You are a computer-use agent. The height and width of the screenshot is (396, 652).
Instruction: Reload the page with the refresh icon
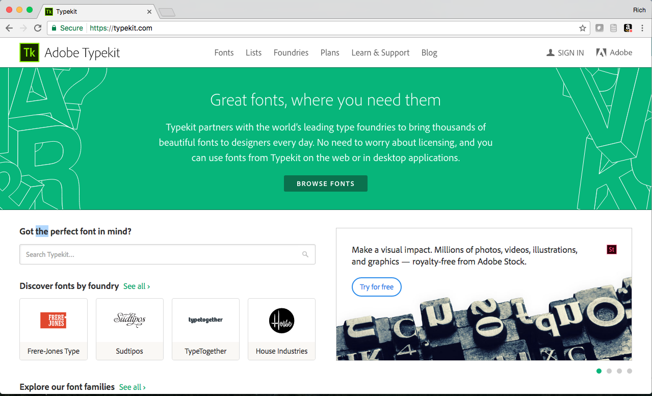pyautogui.click(x=37, y=28)
